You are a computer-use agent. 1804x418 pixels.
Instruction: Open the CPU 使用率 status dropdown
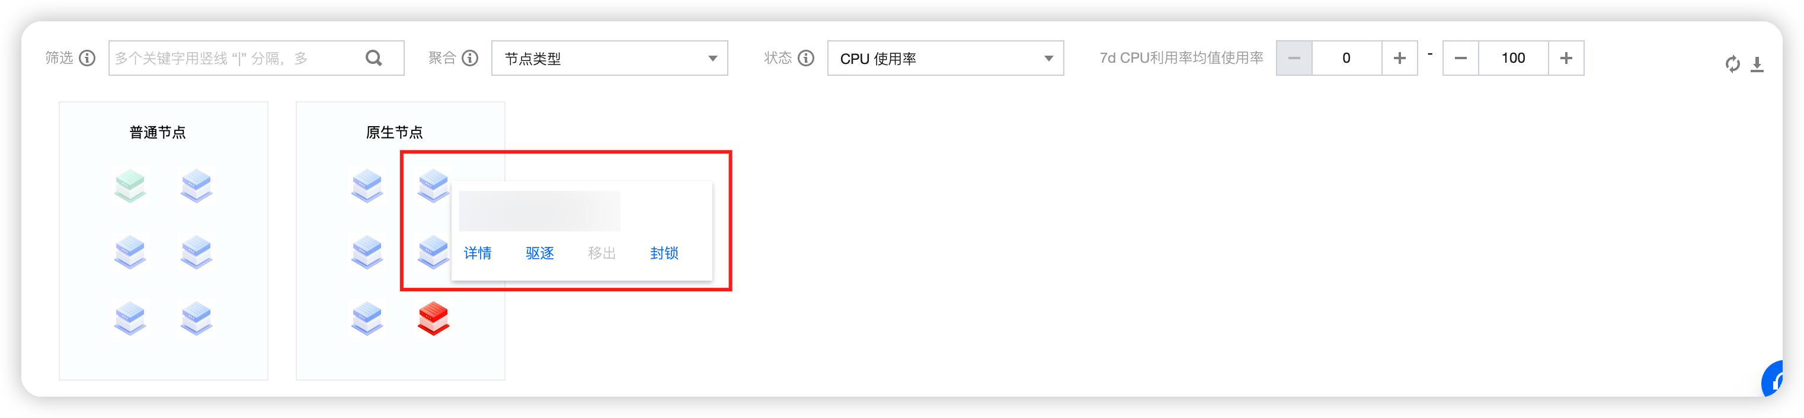click(945, 58)
